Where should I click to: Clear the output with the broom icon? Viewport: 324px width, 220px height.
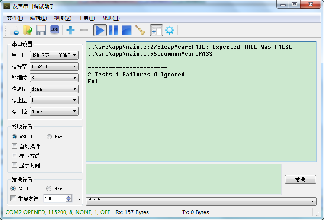(x=140, y=30)
